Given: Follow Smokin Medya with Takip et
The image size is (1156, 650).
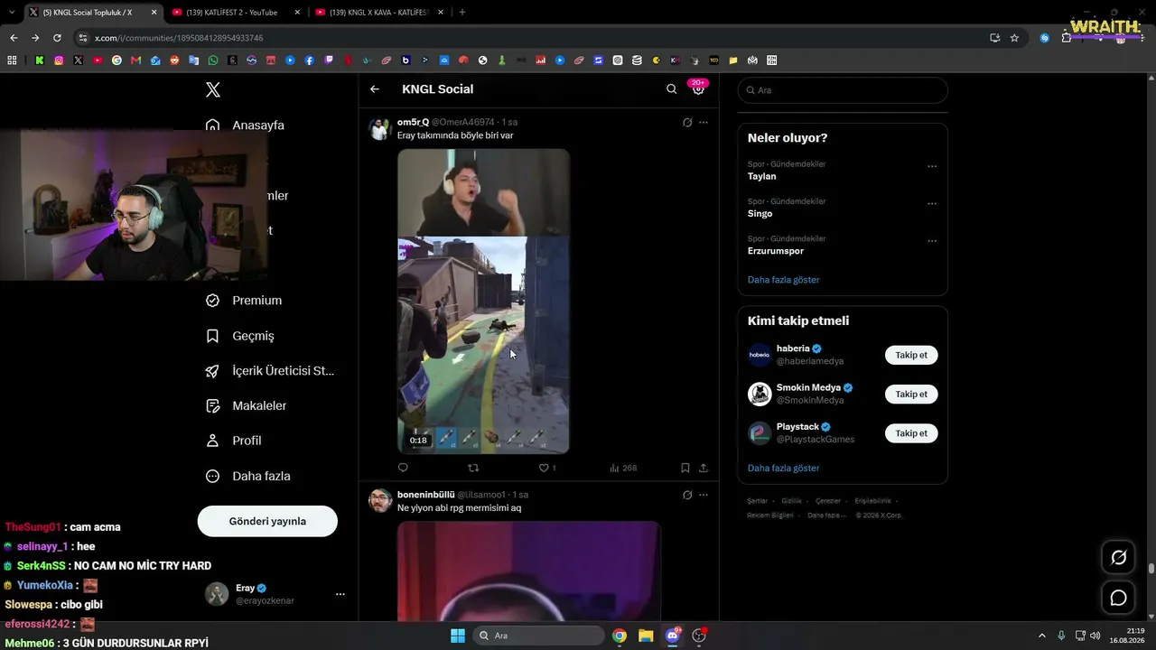Looking at the screenshot, I should click(911, 395).
